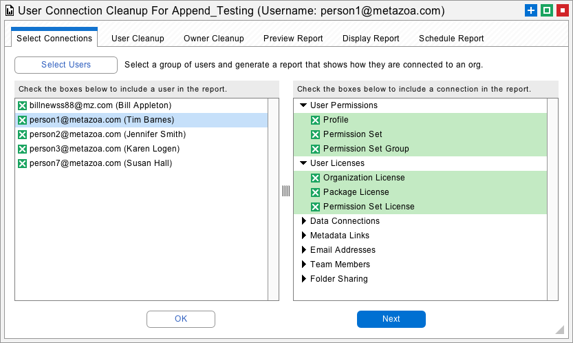Uncheck person2@metazoa.com Jennifer Smith checkbox
Image resolution: width=573 pixels, height=343 pixels.
(22, 135)
